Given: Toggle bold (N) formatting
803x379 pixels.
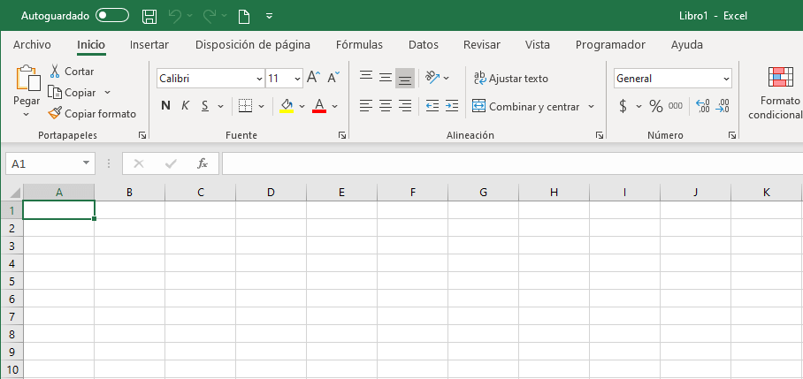Looking at the screenshot, I should click(x=165, y=106).
